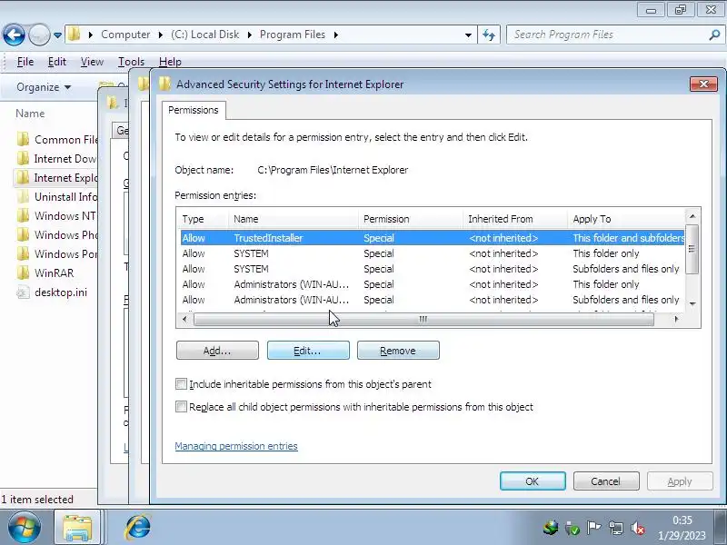Click the permission list scroll down arrow
727x545 pixels.
(692, 304)
